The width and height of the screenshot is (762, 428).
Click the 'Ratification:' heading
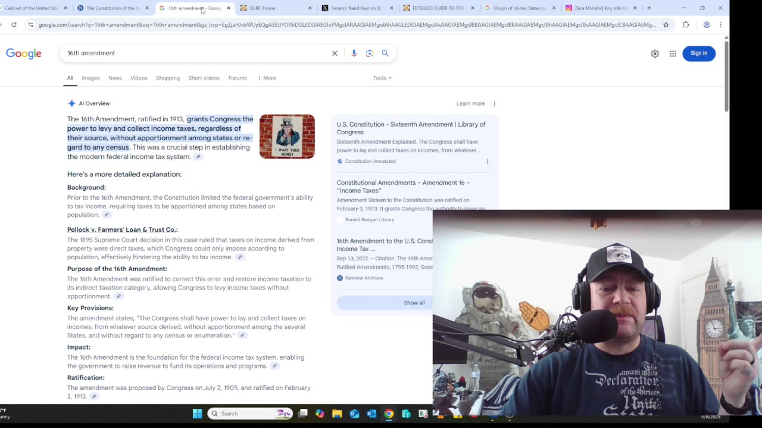pyautogui.click(x=86, y=377)
